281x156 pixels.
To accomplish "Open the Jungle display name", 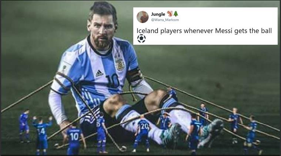I will pyautogui.click(x=158, y=14).
